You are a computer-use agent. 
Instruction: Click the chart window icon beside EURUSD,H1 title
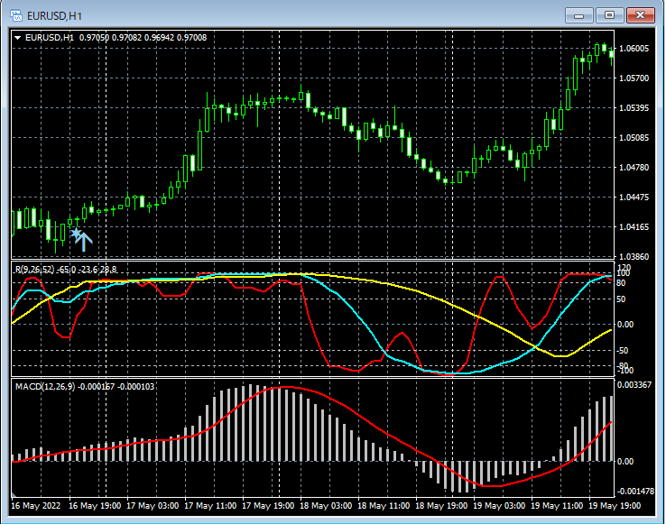pyautogui.click(x=16, y=15)
